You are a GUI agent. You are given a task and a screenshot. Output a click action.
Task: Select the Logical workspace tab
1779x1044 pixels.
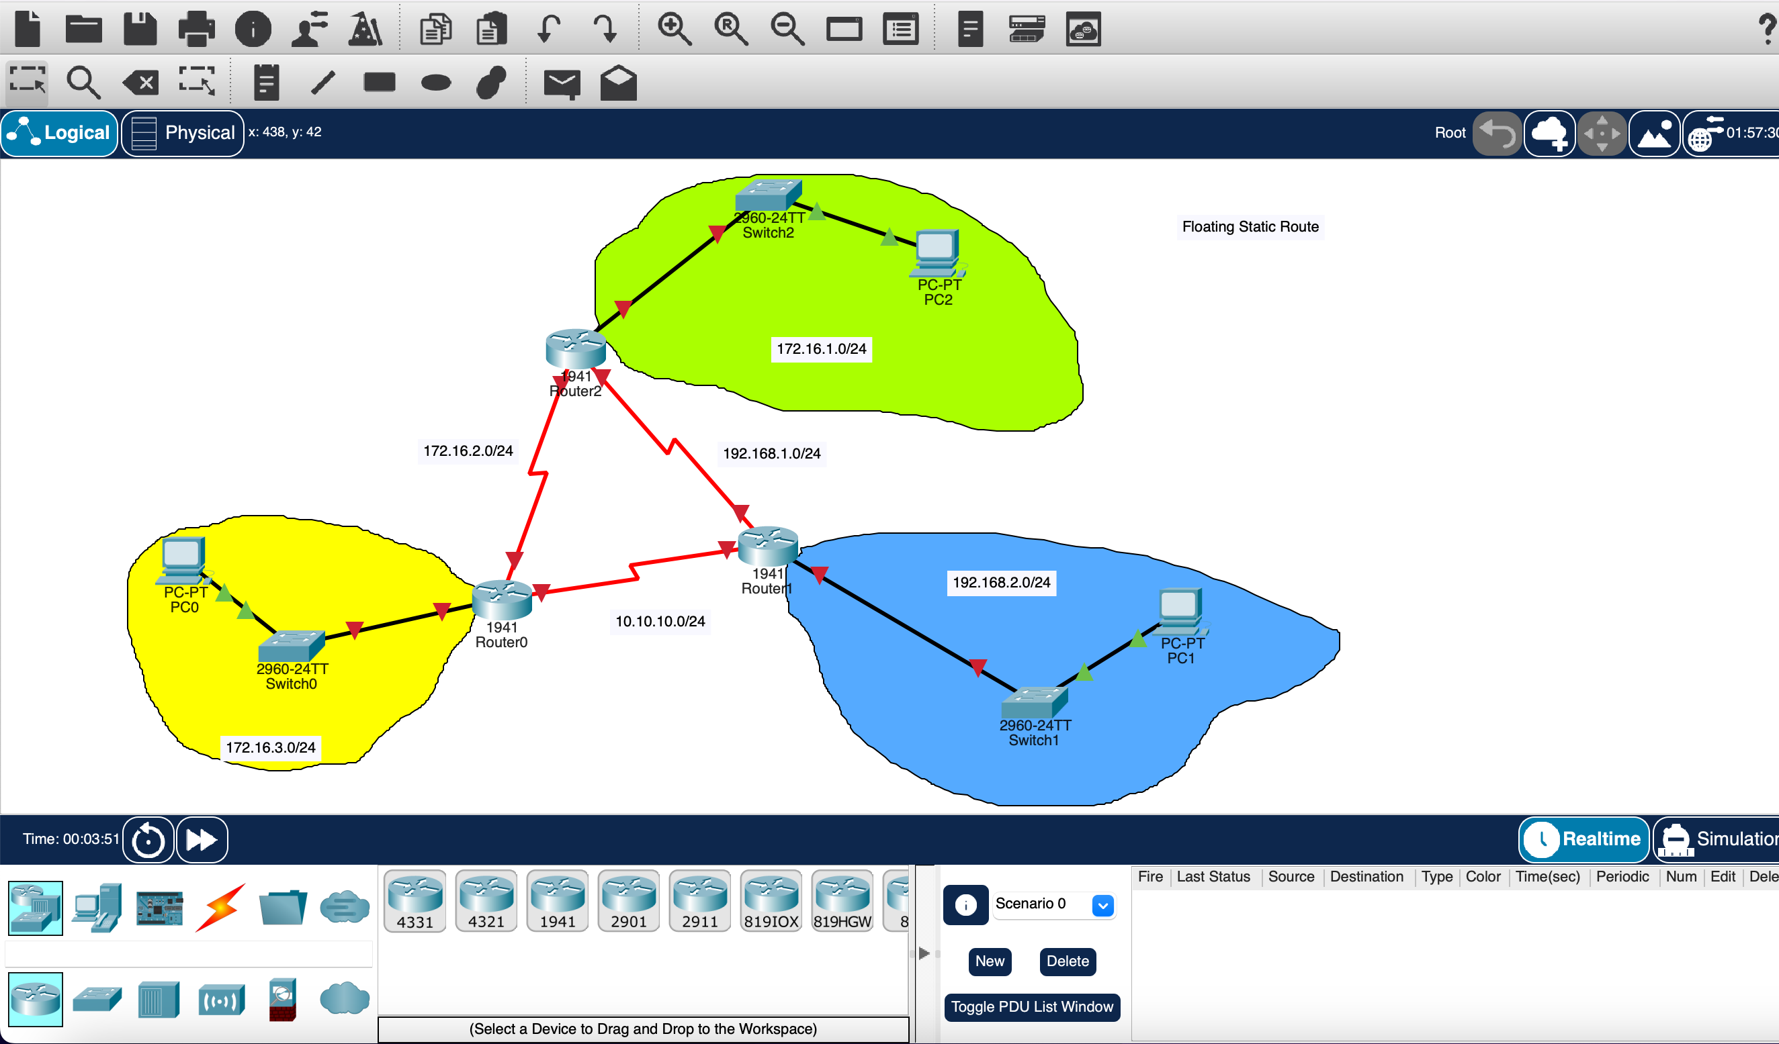coord(59,133)
